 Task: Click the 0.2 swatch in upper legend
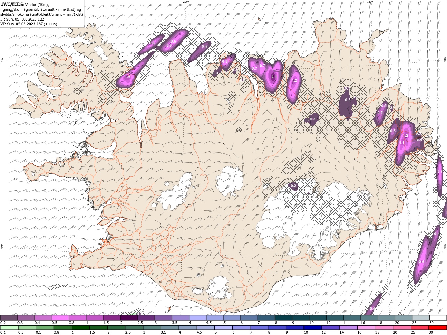9,318
